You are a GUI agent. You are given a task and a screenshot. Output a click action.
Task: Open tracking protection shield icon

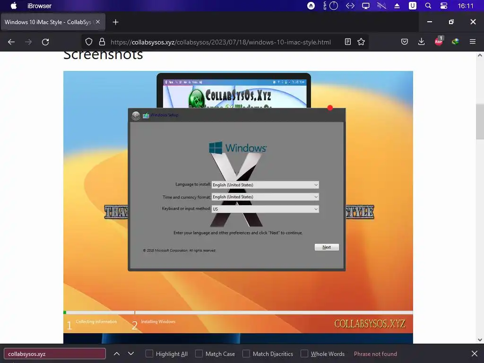89,42
